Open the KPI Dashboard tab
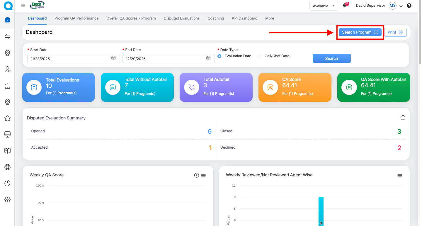422x226 pixels. point(244,18)
